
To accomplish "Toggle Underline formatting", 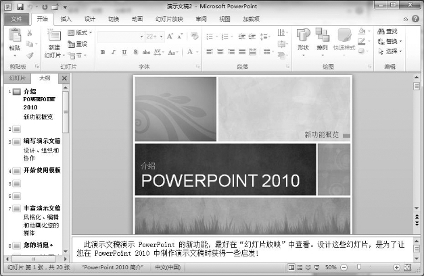I will point(124,52).
